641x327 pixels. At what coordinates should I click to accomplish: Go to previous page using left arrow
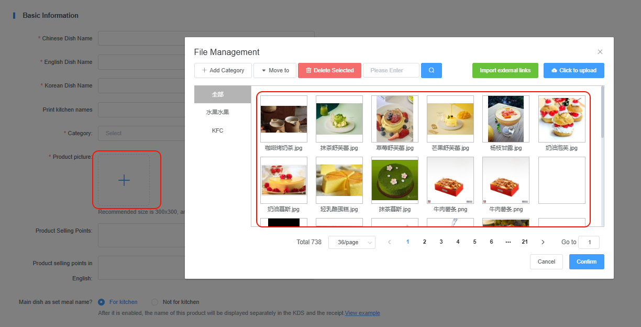[x=389, y=242]
